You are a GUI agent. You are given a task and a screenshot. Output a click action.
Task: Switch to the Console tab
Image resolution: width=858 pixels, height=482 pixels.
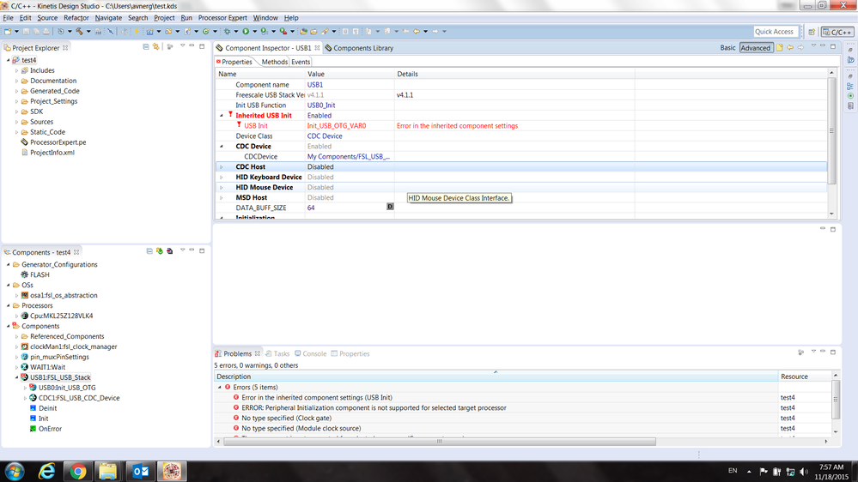click(310, 353)
